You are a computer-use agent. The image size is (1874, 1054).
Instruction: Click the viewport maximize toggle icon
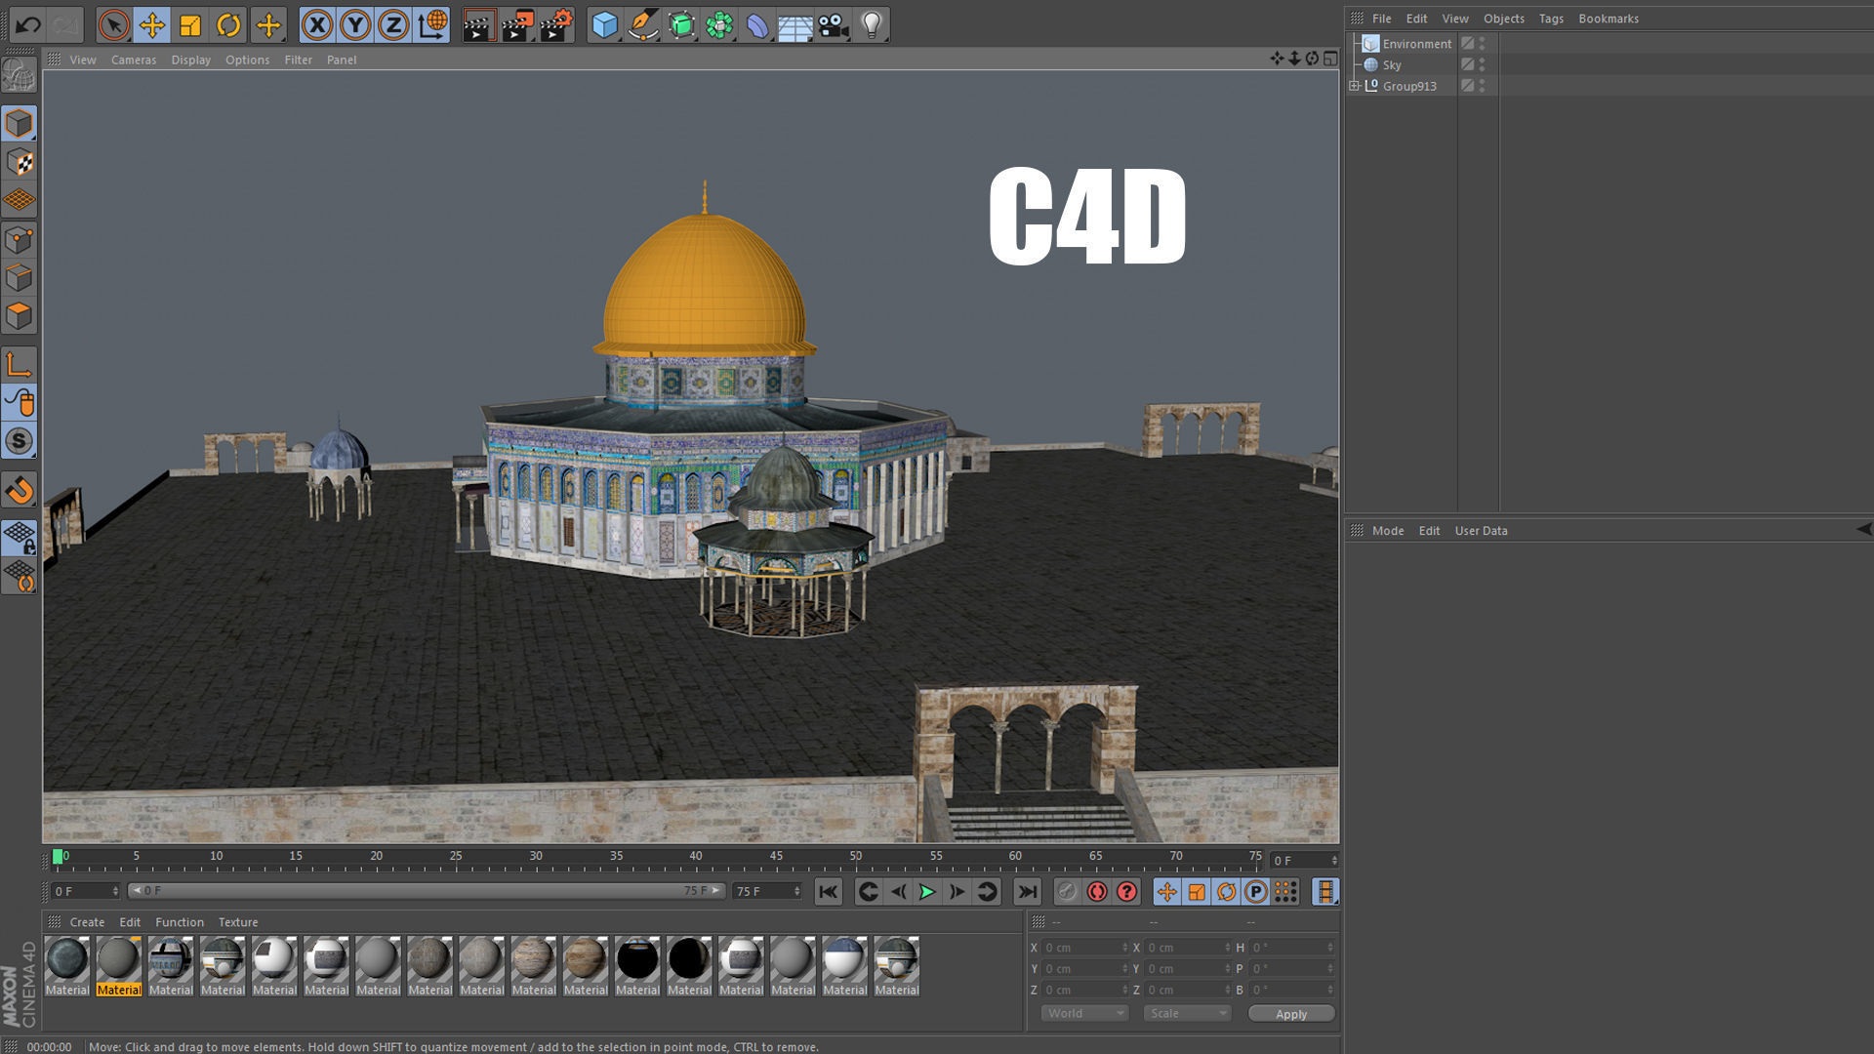(1330, 60)
